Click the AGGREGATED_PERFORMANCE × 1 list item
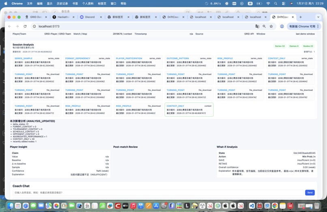 [x=30, y=137]
